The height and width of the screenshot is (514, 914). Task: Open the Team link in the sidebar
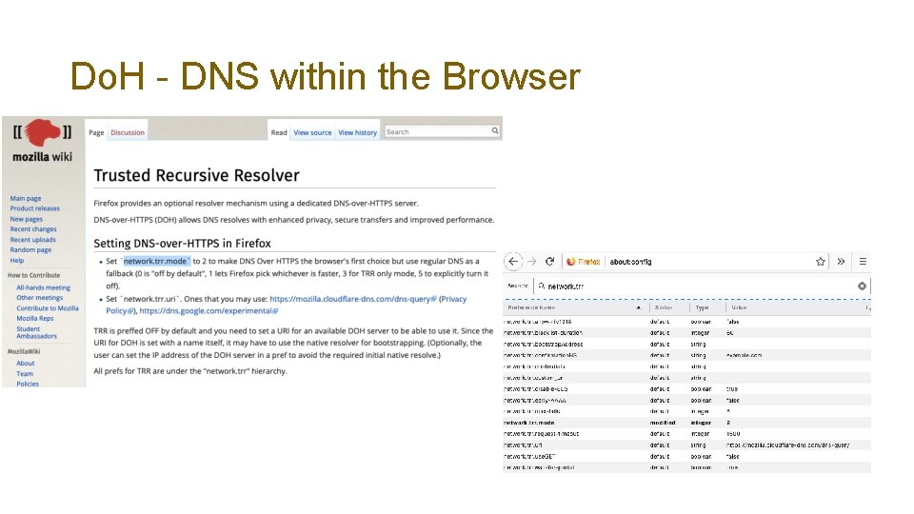pyautogui.click(x=25, y=373)
